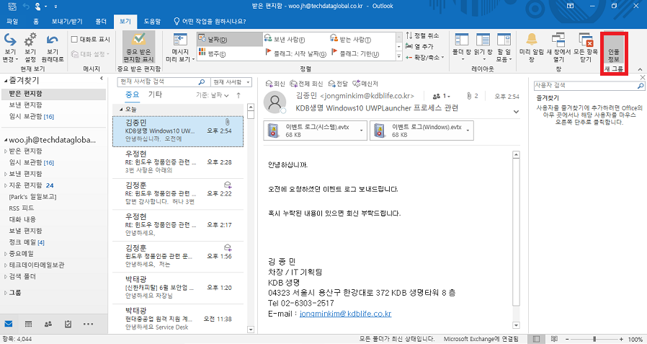647x344 pixels.
Task: Switch to the 홈 ribbon tab
Action: (x=36, y=21)
